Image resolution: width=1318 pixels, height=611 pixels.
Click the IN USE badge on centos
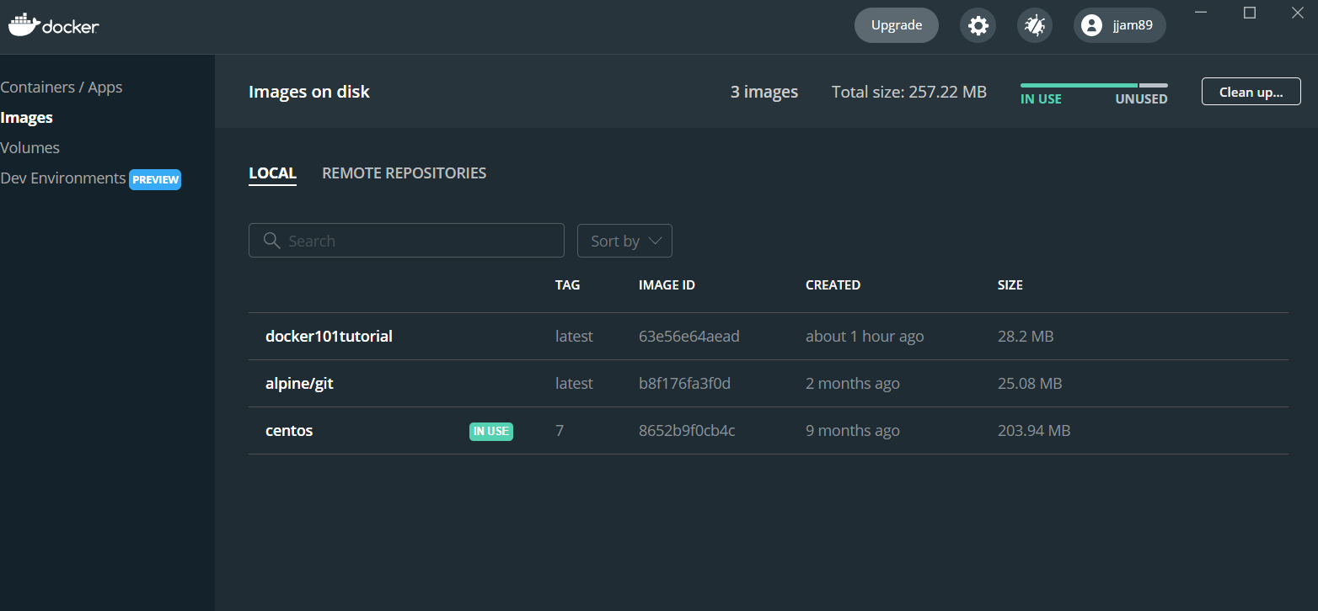point(491,431)
